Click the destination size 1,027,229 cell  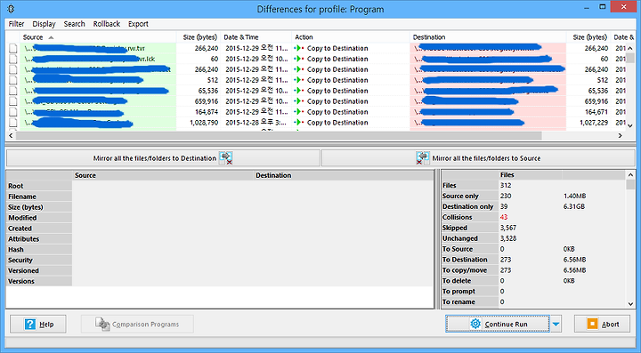(594, 123)
